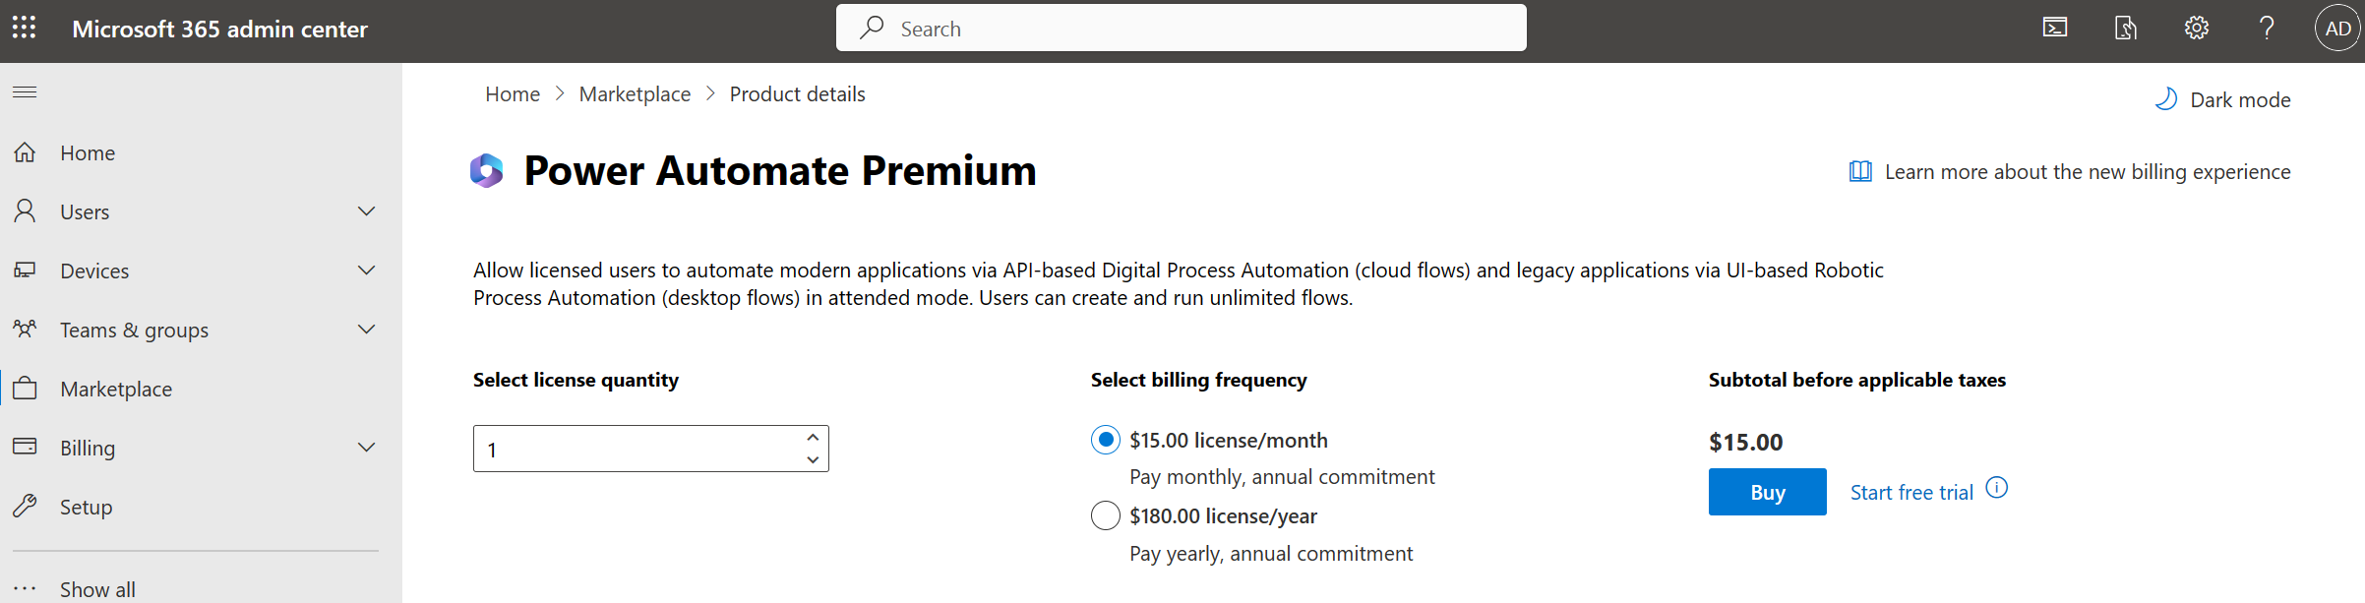Viewport: 2365px width, 603px height.
Task: Click the info icon beside Start free trial
Action: pos(1996,488)
